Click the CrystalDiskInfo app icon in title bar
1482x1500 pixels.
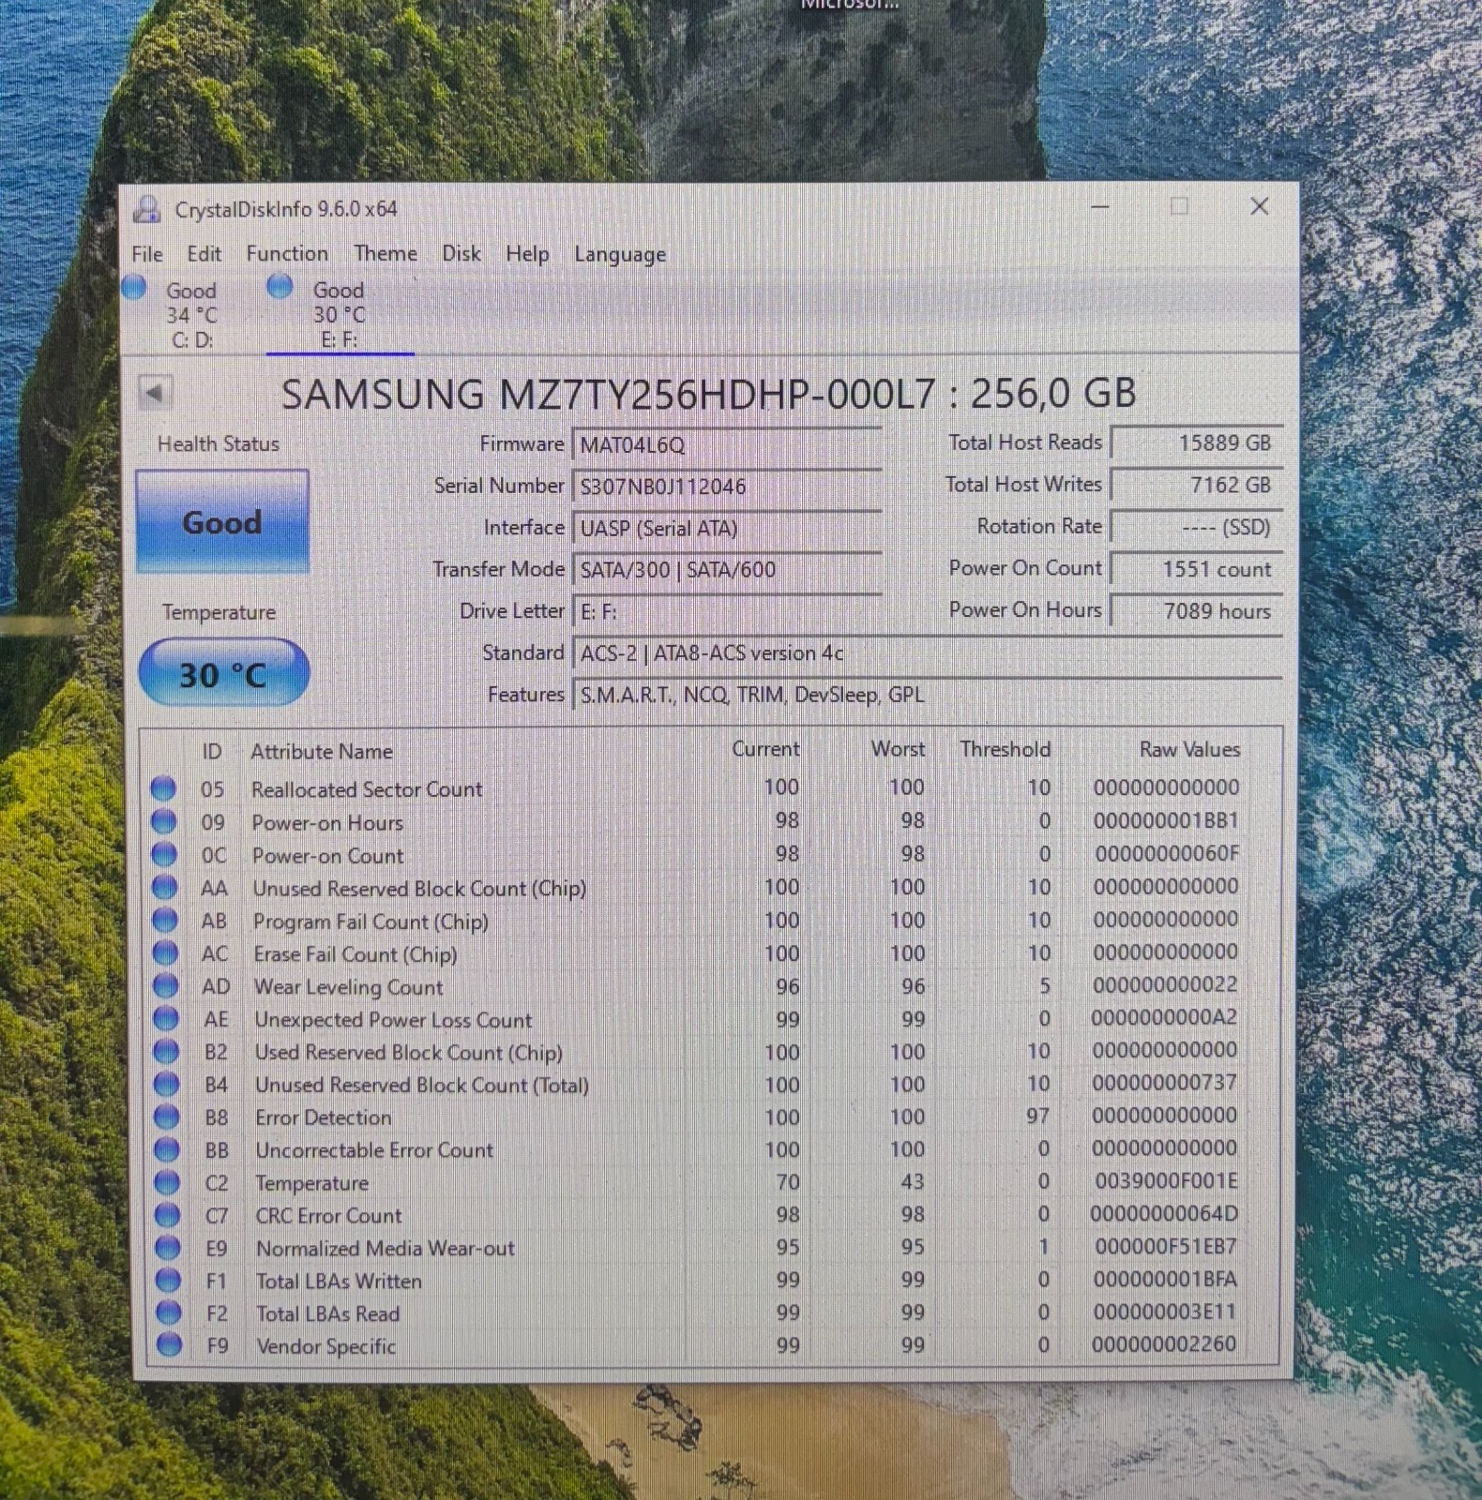(x=146, y=209)
